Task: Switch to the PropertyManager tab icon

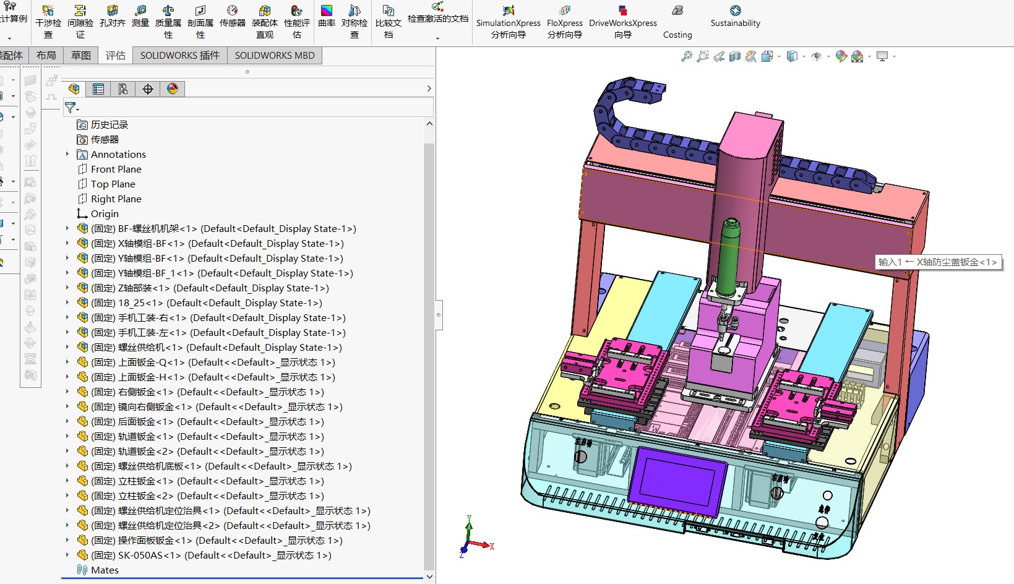Action: click(98, 89)
